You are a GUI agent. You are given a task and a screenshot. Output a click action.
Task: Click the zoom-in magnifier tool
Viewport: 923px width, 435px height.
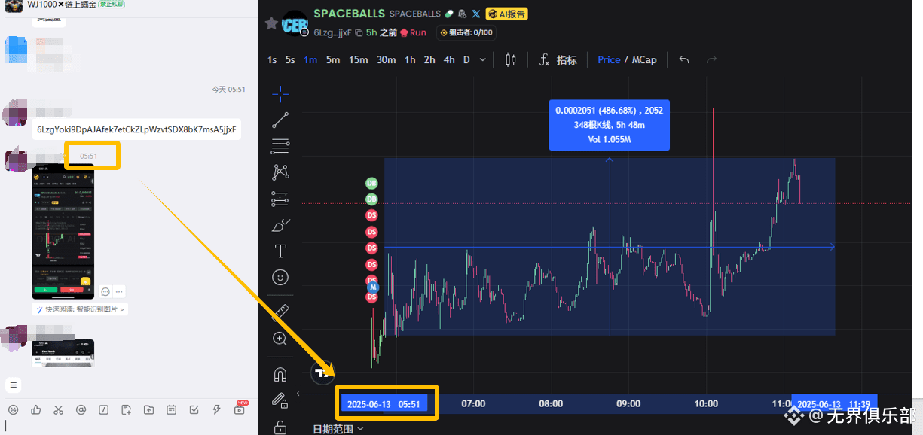[x=280, y=339]
